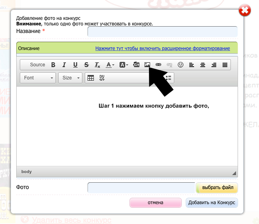Click the extended formatting link
Image resolution: width=259 pixels, height=224 pixels.
coord(162,48)
